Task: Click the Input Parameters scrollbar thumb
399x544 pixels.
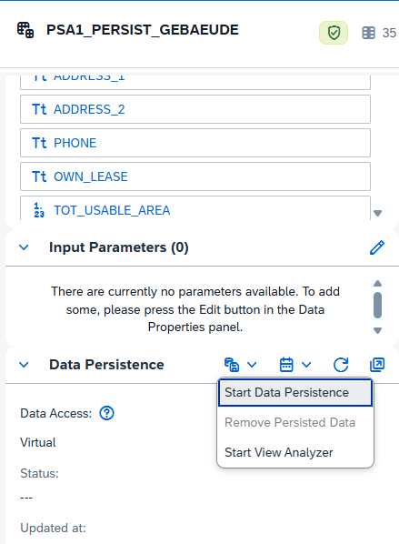Action: point(377,306)
